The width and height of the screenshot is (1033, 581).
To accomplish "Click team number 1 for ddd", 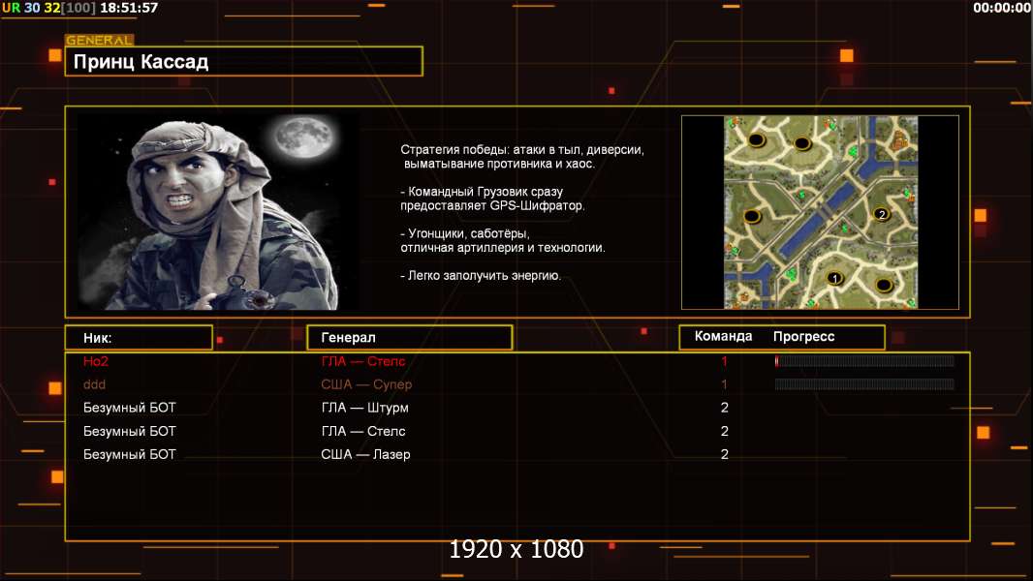I will point(724,384).
